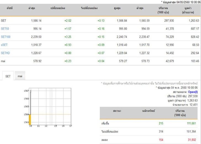Viewport: 201px width, 144px height.
Task: Click mai low value 578.73
Action: (146, 61)
